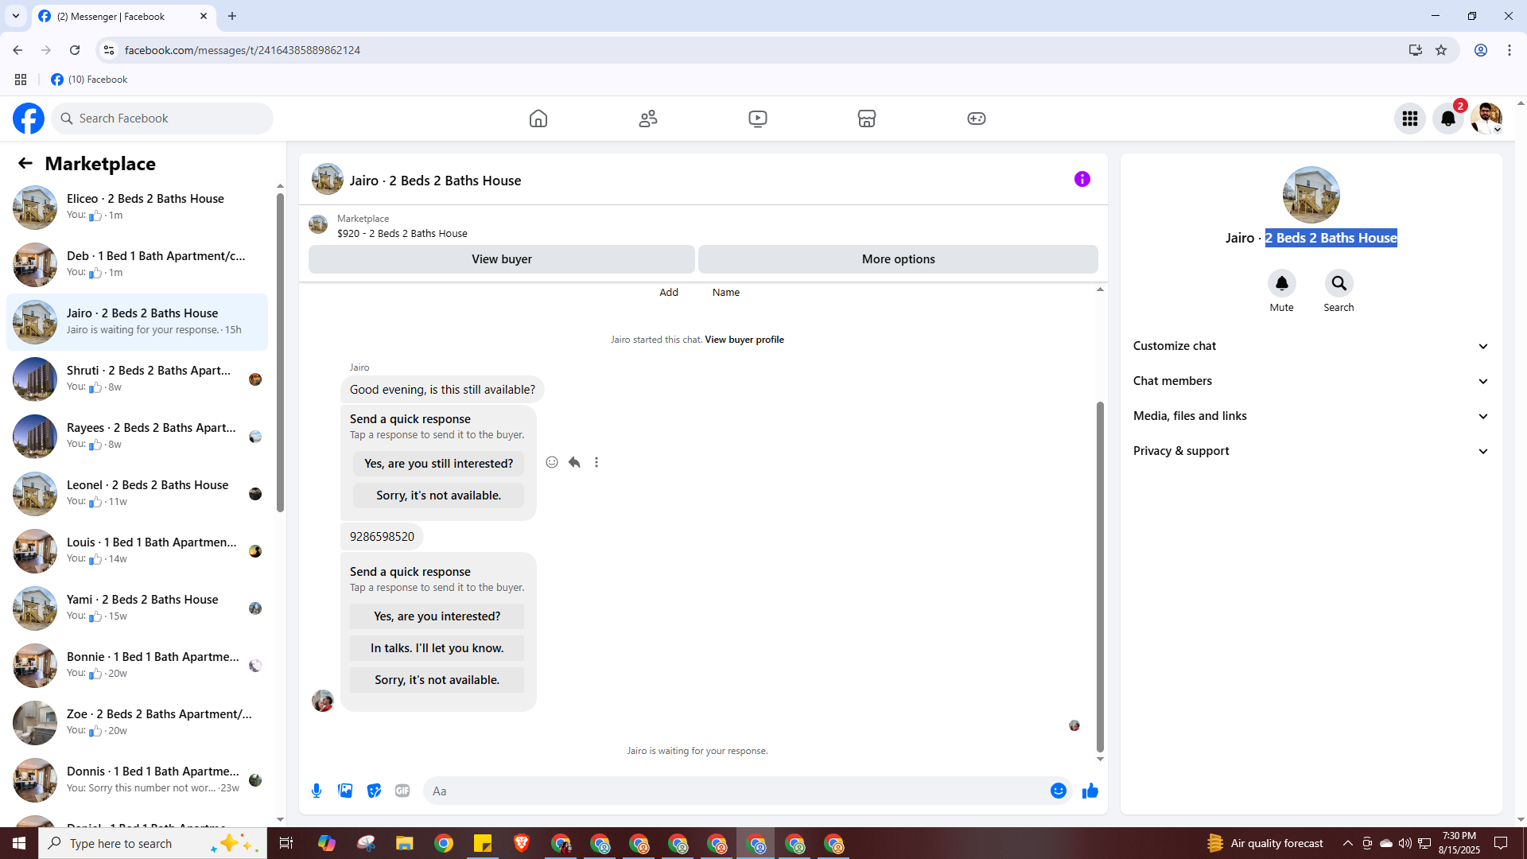Open Facebook notifications bell
The height and width of the screenshot is (859, 1527).
(x=1448, y=119)
